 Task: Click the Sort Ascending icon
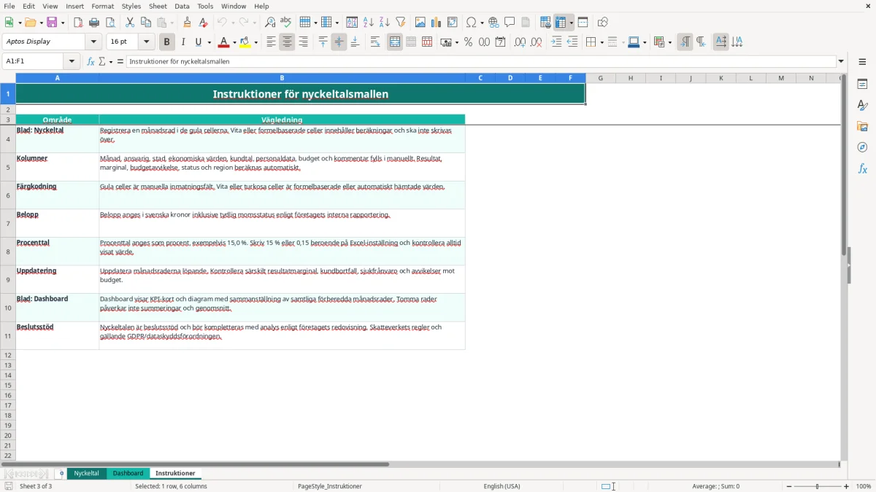tap(369, 23)
